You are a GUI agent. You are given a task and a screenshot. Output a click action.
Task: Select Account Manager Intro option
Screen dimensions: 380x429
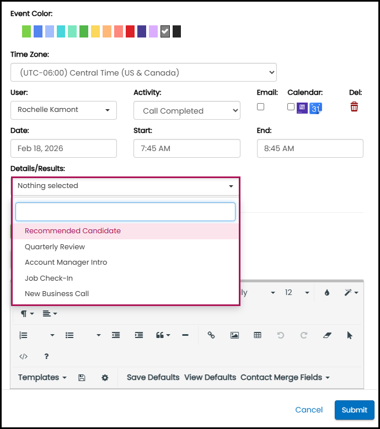126,262
